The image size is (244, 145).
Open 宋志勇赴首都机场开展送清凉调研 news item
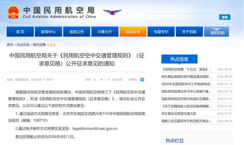pyautogui.click(x=186, y=77)
